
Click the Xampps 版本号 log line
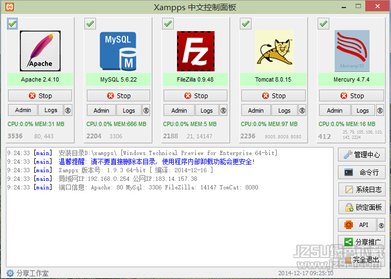(136, 170)
